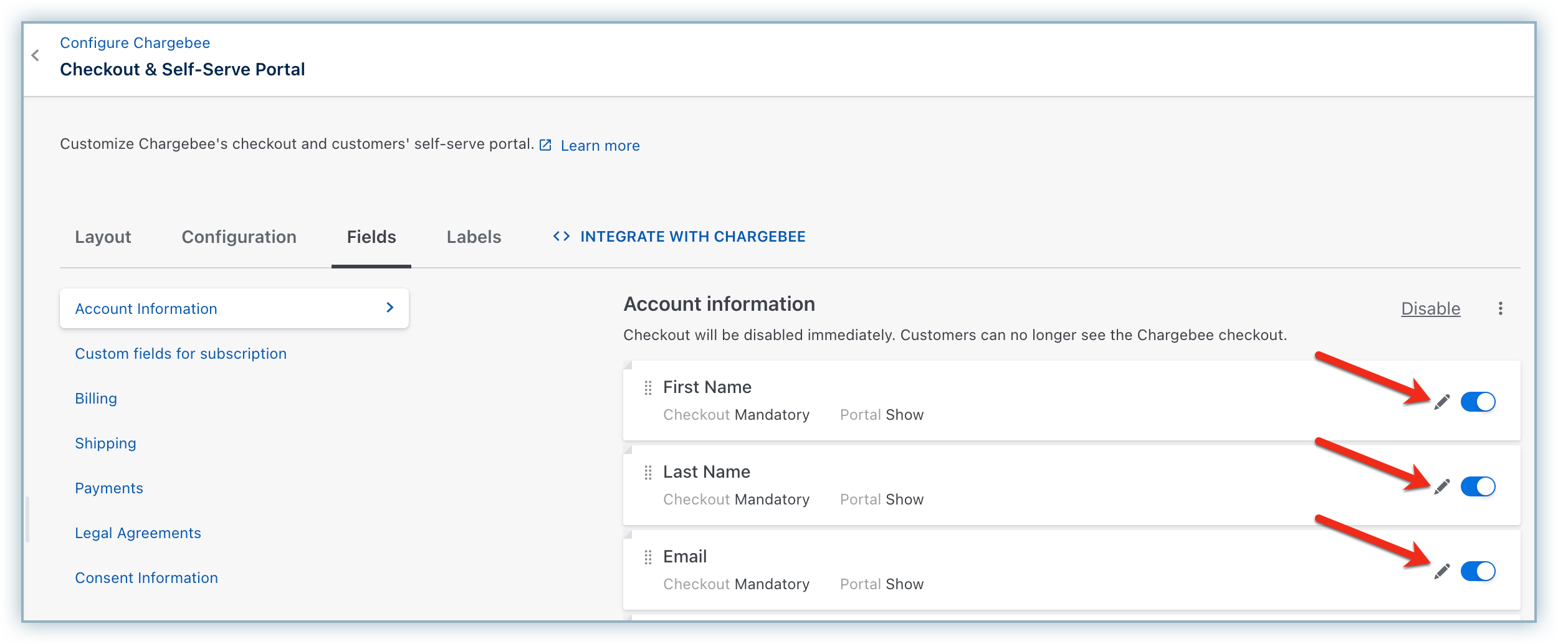Click the back arrow beside Configure Chargebee
Screen dimensions: 1558x644
click(x=36, y=55)
